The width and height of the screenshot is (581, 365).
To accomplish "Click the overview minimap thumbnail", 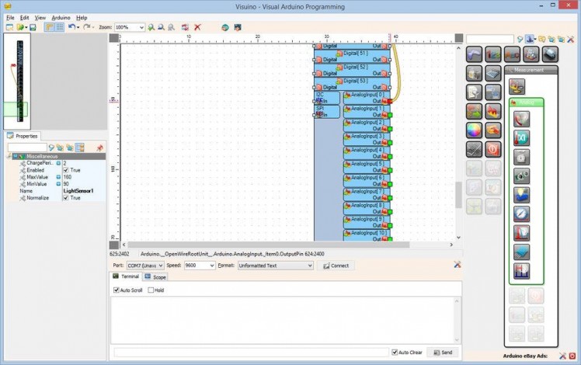I will click(17, 81).
